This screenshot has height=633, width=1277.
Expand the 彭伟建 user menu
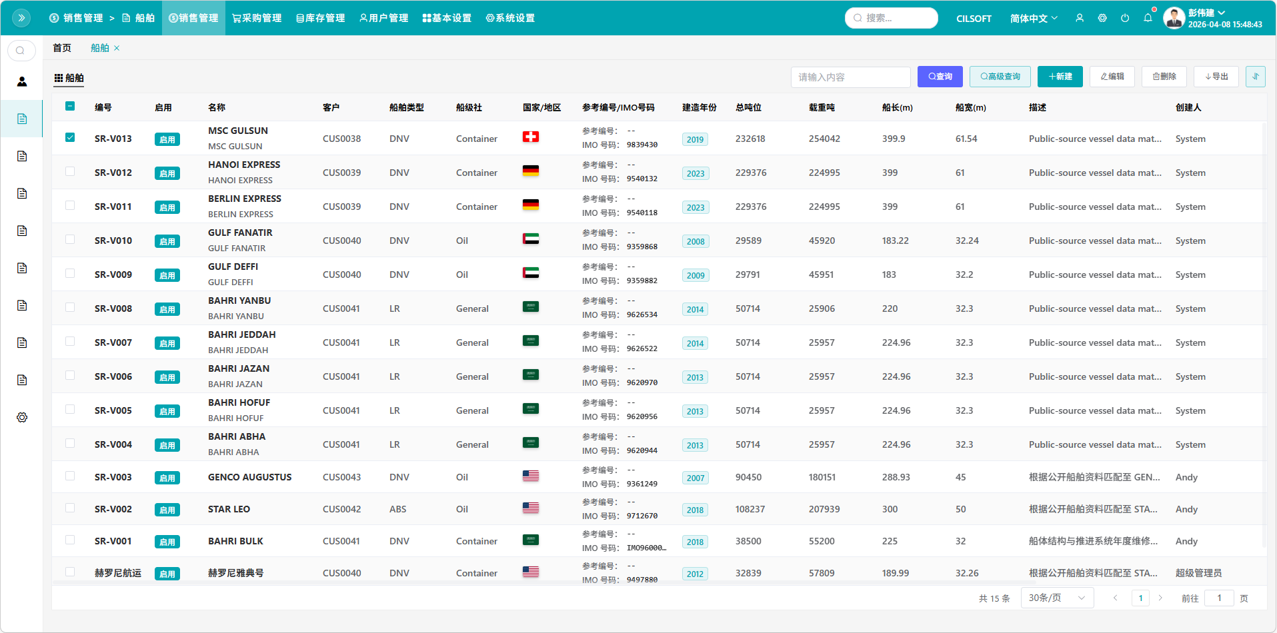[x=1206, y=13]
